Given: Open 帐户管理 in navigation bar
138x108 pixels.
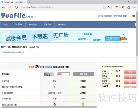Looking at the screenshot, I should (33, 25).
